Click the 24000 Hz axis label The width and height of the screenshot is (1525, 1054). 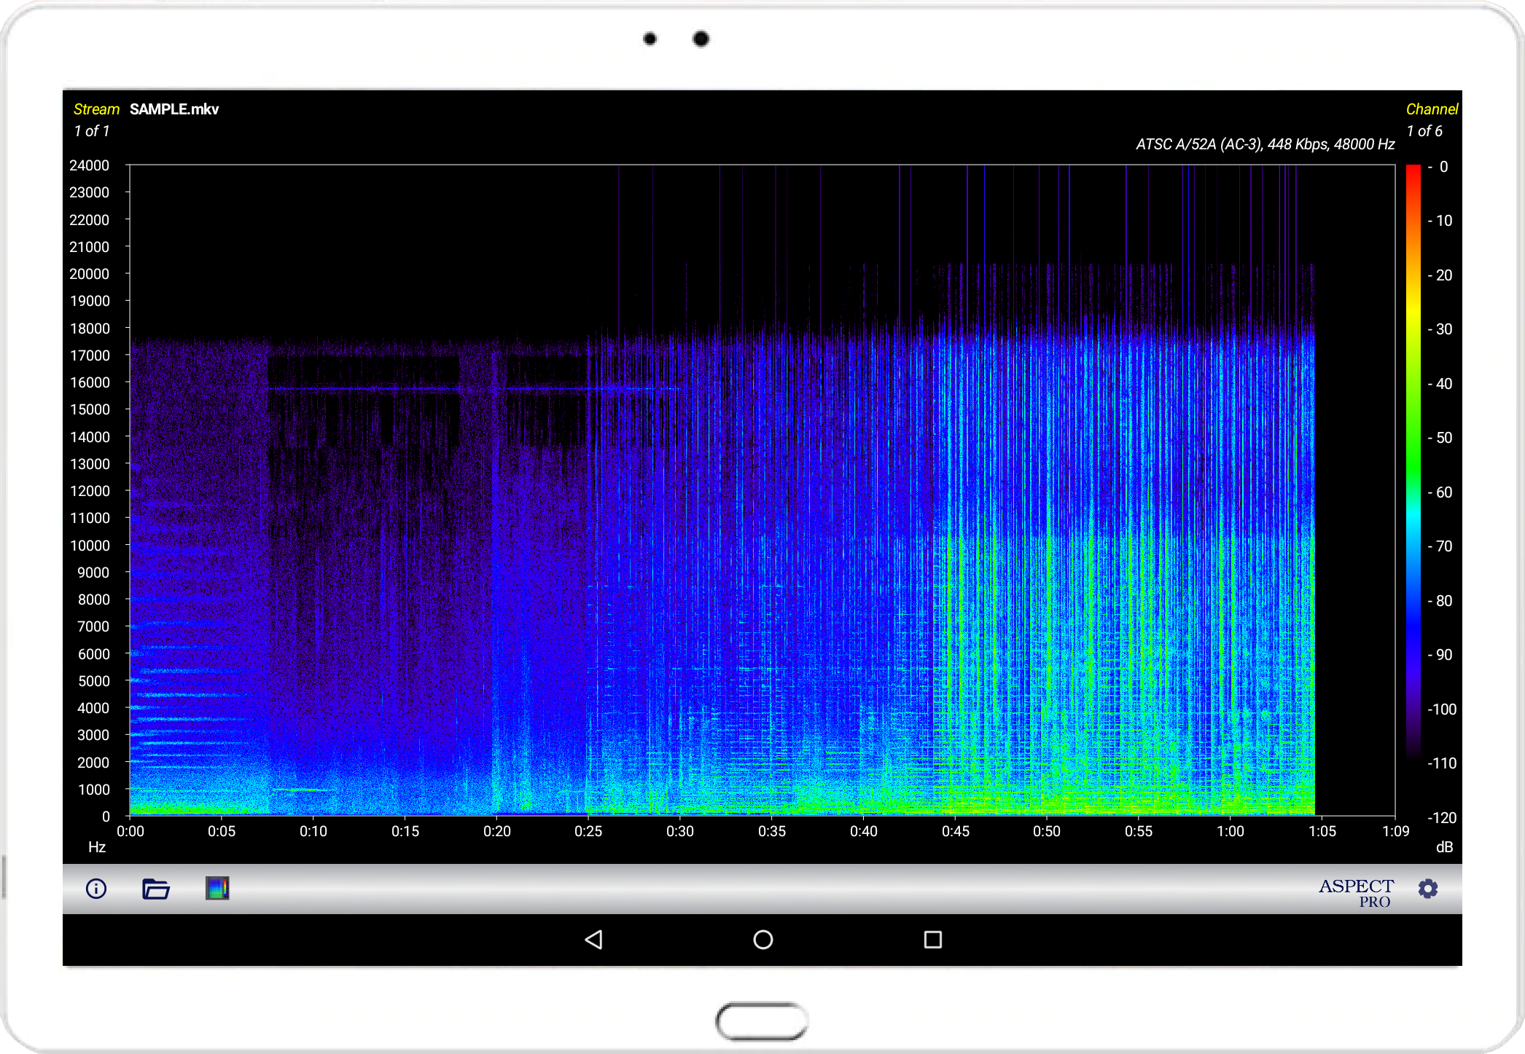pyautogui.click(x=89, y=165)
